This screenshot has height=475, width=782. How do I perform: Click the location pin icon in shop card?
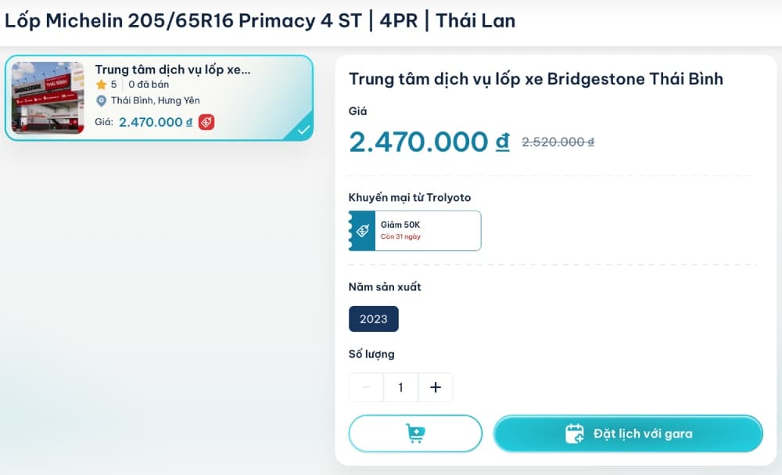tap(101, 101)
